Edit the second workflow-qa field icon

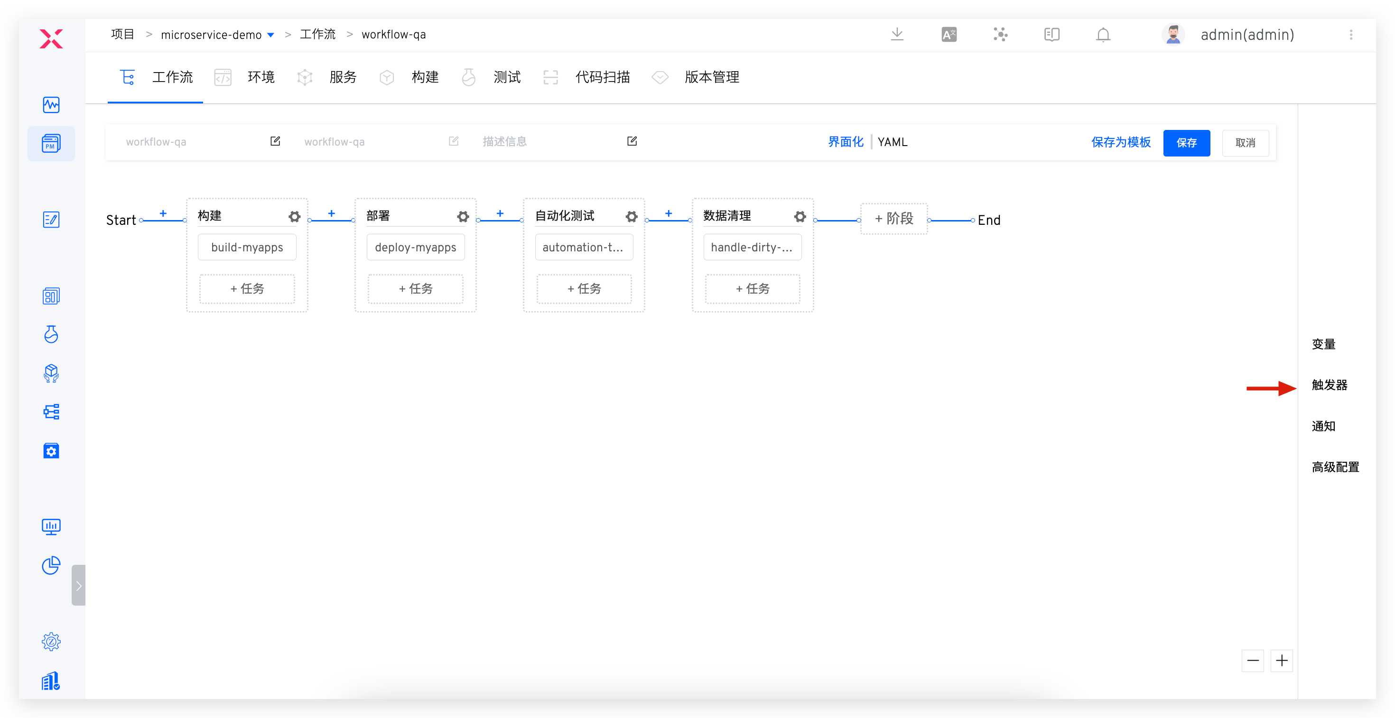[453, 141]
